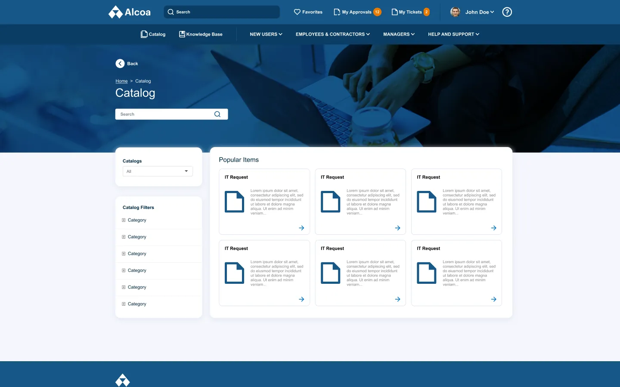Expand the John Doe user menu chevron
620x387 pixels.
[x=492, y=12]
